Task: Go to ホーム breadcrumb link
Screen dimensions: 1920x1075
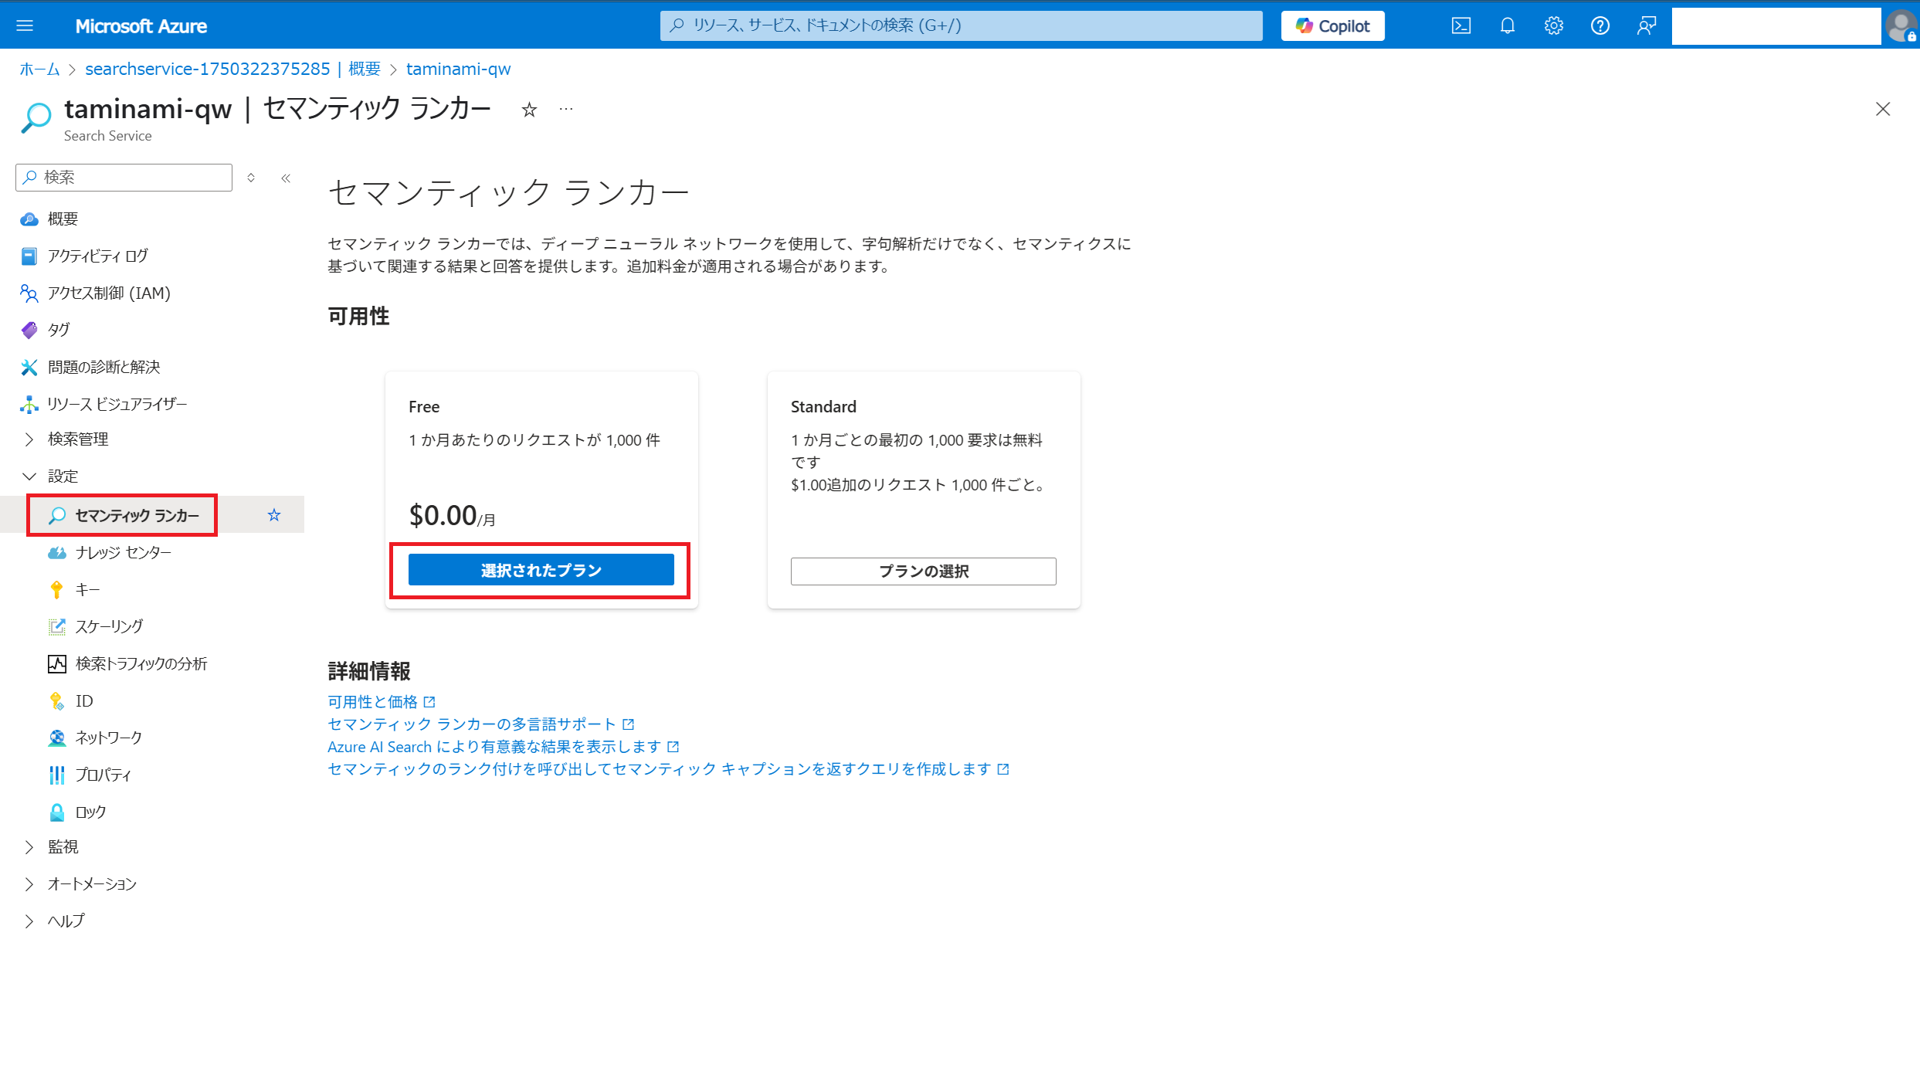Action: point(39,70)
